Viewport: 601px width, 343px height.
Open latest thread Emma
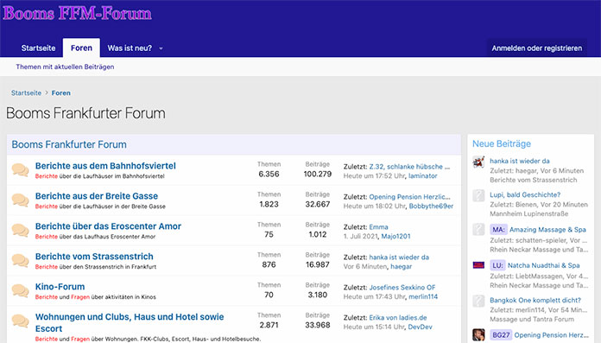[378, 227]
